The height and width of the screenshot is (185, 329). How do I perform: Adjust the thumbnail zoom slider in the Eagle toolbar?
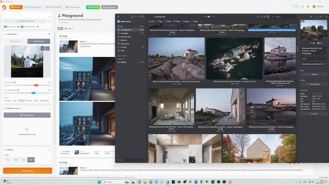(209, 16)
